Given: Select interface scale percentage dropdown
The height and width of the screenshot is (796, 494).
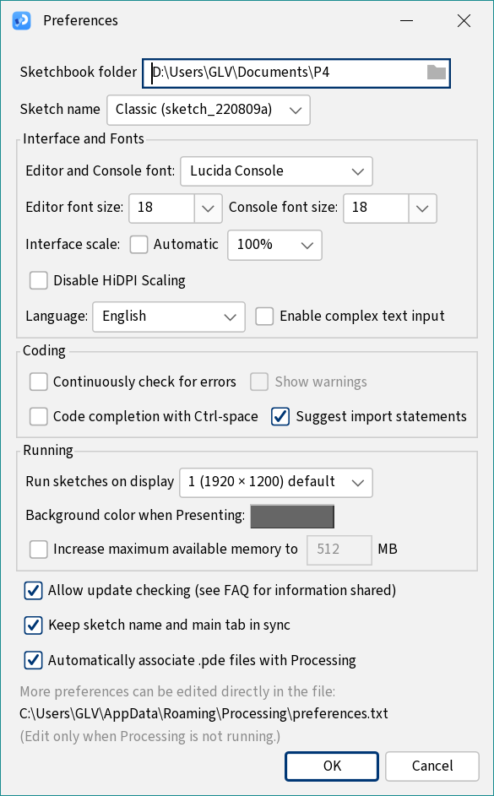Looking at the screenshot, I should [274, 245].
